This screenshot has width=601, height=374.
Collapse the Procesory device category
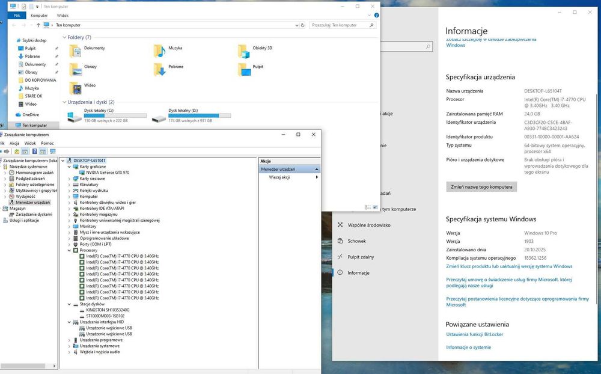[69, 250]
